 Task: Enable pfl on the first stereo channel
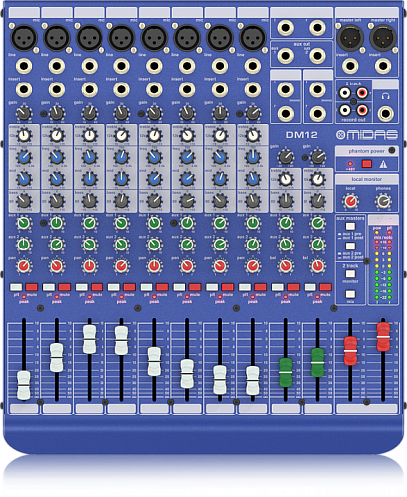[x=277, y=287]
